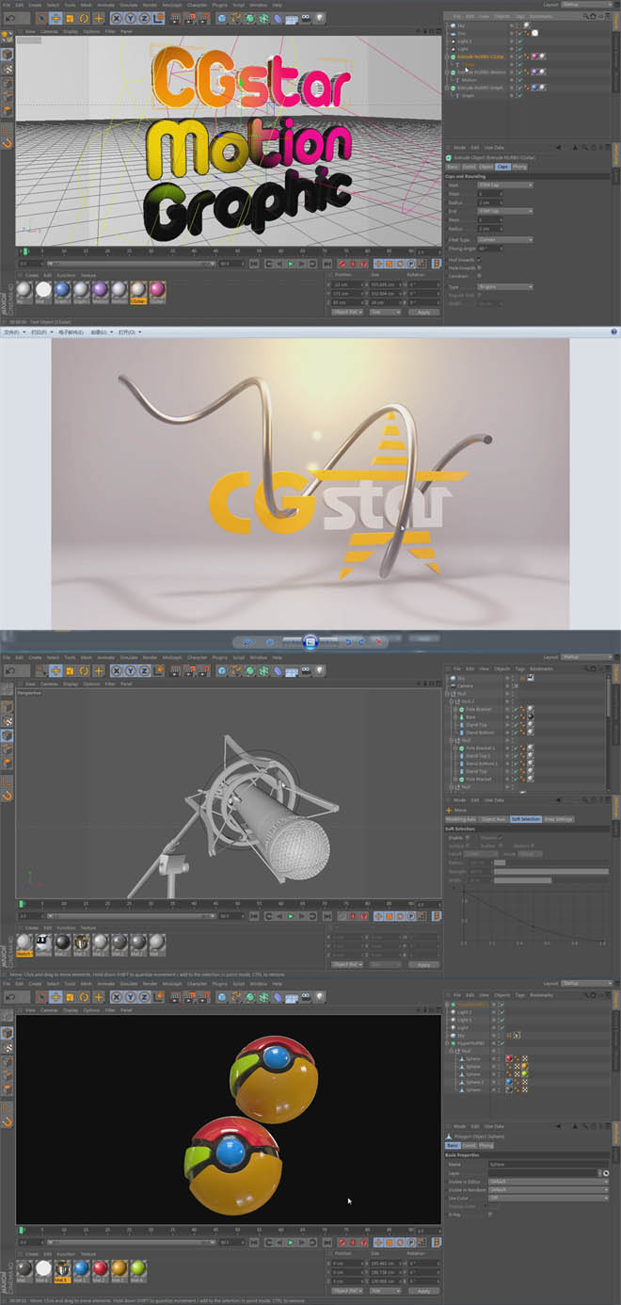Image resolution: width=621 pixels, height=1305 pixels.
Task: Select the Move tool in the microphone window toolbar
Action: tap(56, 670)
